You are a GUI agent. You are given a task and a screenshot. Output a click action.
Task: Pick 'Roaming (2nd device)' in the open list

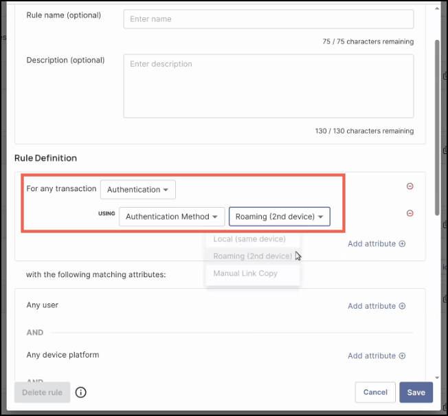click(x=252, y=256)
